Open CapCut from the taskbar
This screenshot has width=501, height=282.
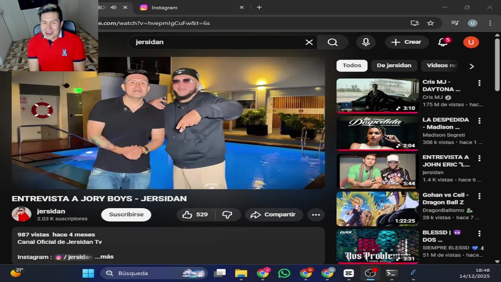(x=349, y=273)
